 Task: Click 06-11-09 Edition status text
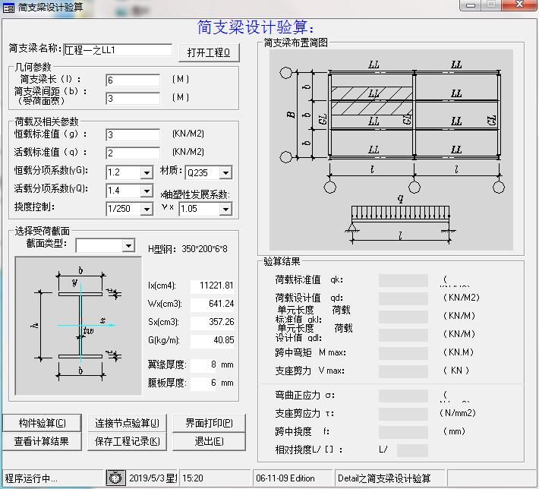[x=285, y=478]
